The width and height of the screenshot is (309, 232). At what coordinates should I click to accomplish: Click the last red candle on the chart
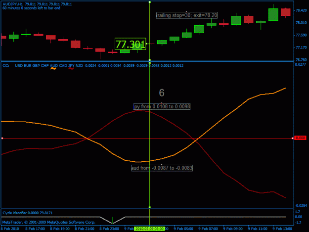tap(286, 12)
